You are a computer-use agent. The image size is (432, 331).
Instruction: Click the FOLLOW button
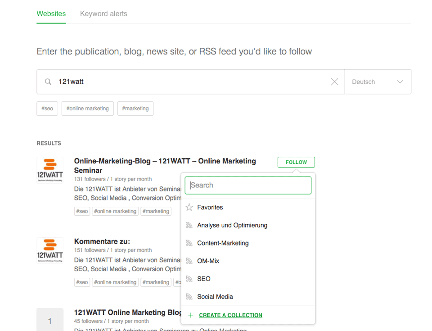click(296, 162)
